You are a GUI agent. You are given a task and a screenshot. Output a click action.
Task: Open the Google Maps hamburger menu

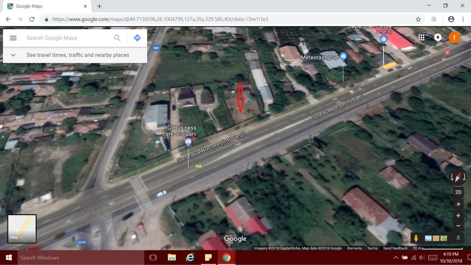[13, 38]
